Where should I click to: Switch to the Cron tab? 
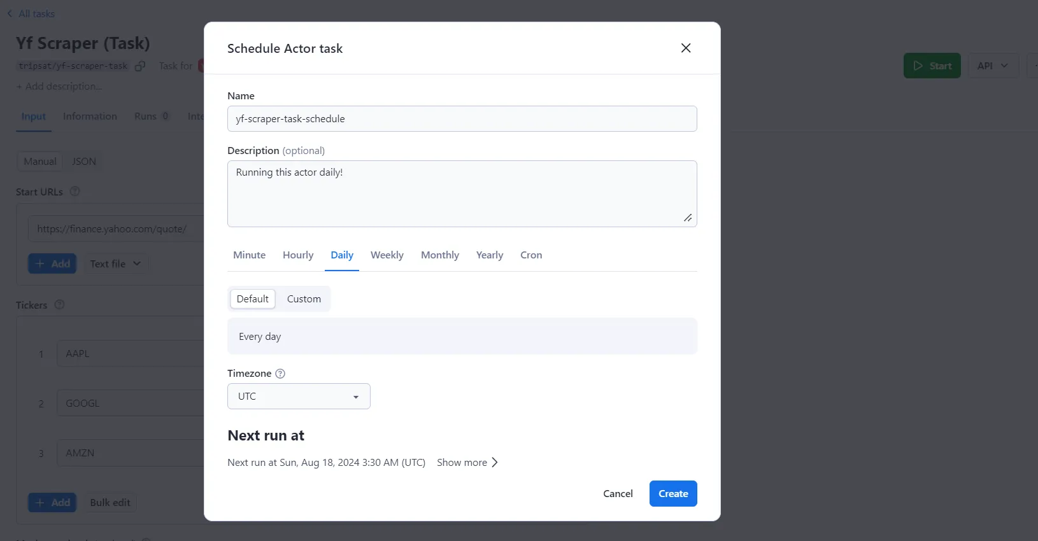pyautogui.click(x=531, y=255)
